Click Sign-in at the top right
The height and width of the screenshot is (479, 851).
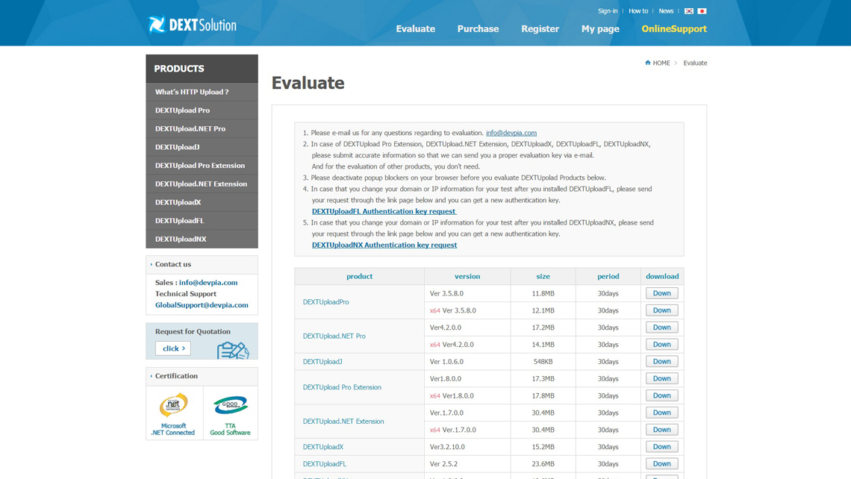[607, 10]
